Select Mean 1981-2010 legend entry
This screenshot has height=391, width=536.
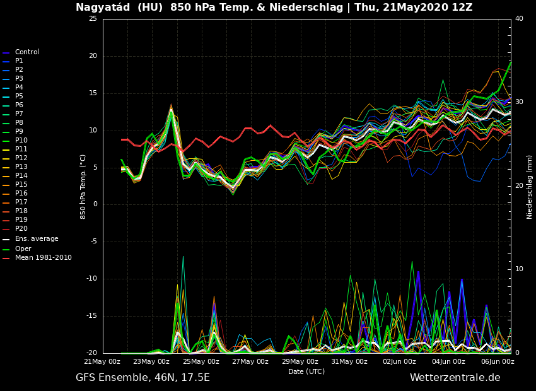coord(43,258)
